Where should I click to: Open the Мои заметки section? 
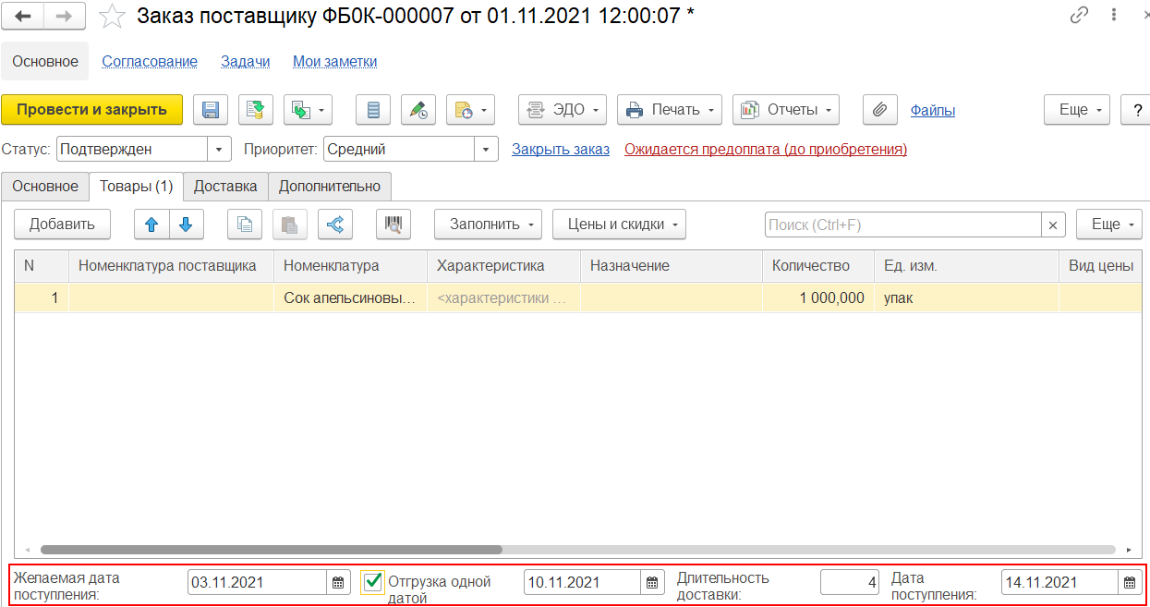coord(335,61)
